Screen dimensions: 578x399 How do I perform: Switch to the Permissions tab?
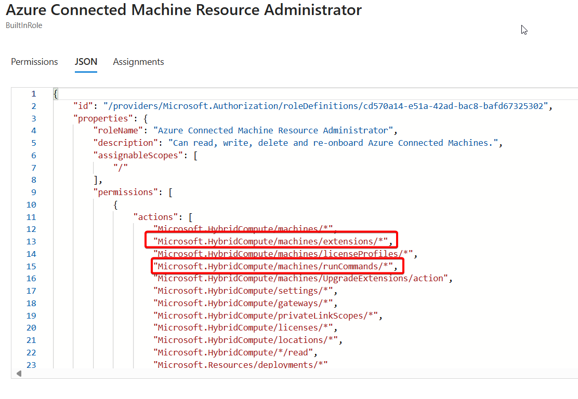[x=34, y=61]
